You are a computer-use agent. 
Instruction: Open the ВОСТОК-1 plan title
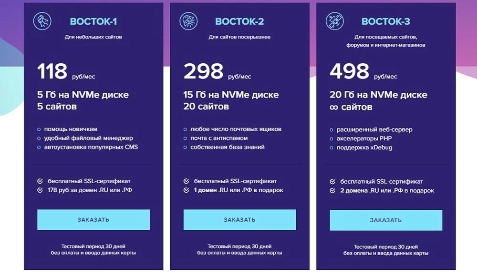pyautogui.click(x=93, y=21)
